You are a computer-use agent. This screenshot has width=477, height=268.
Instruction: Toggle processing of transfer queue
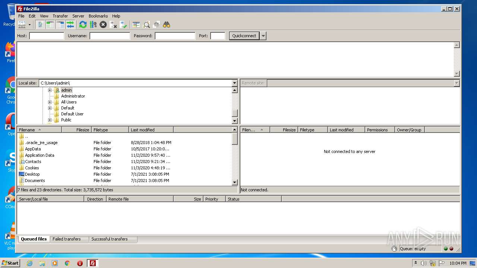(x=93, y=25)
